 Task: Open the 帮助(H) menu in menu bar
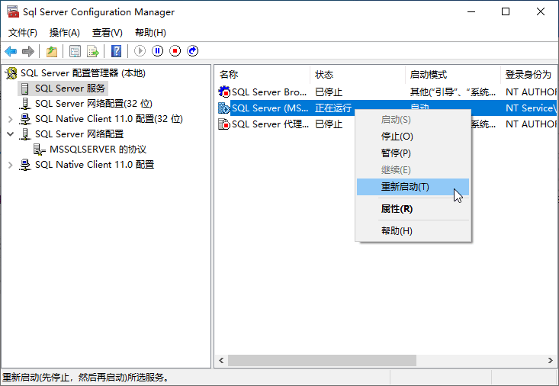tap(150, 33)
